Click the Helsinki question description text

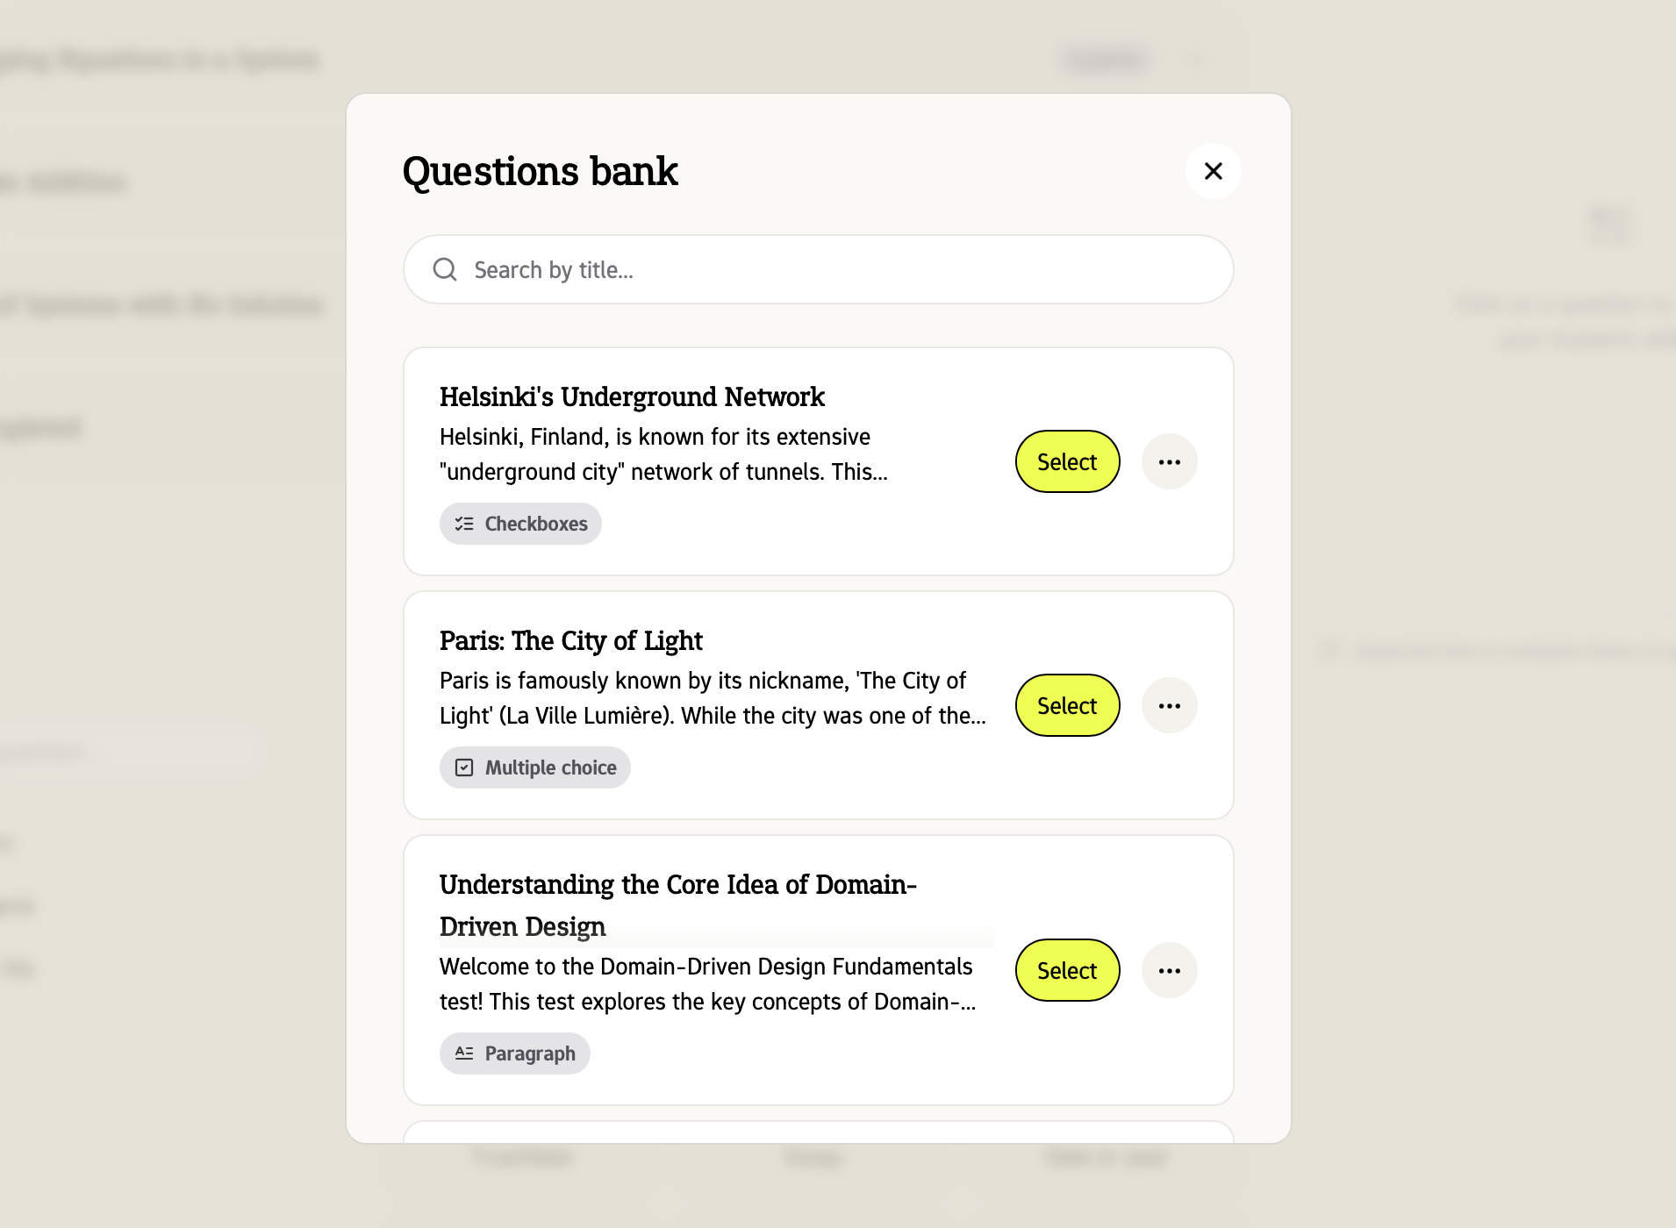[x=663, y=454]
